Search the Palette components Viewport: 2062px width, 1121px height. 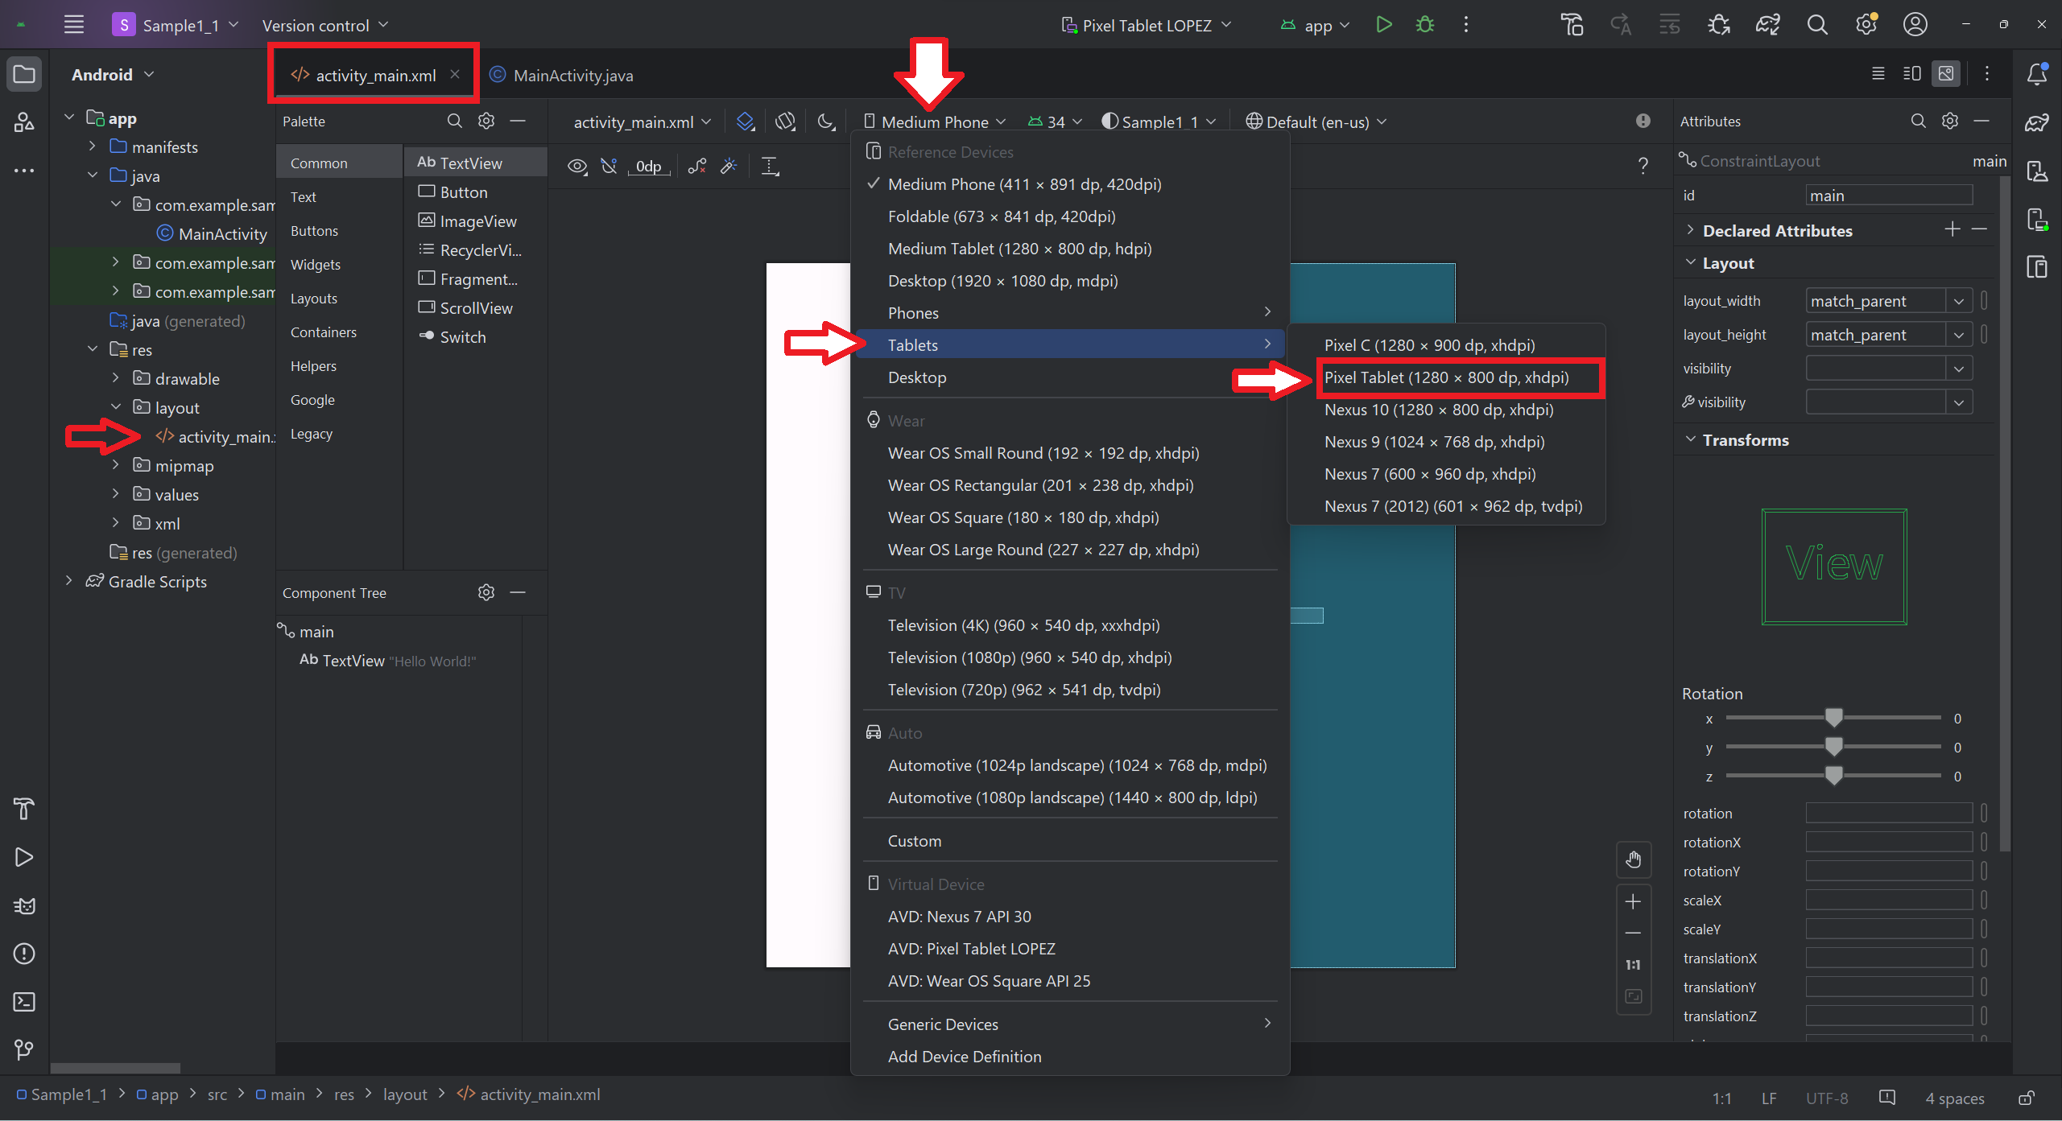(455, 121)
